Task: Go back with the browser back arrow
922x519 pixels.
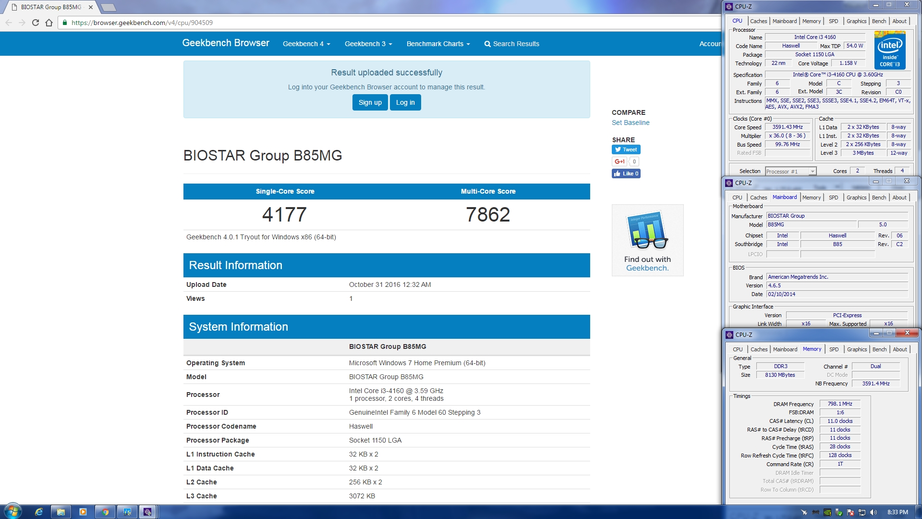Action: (9, 23)
